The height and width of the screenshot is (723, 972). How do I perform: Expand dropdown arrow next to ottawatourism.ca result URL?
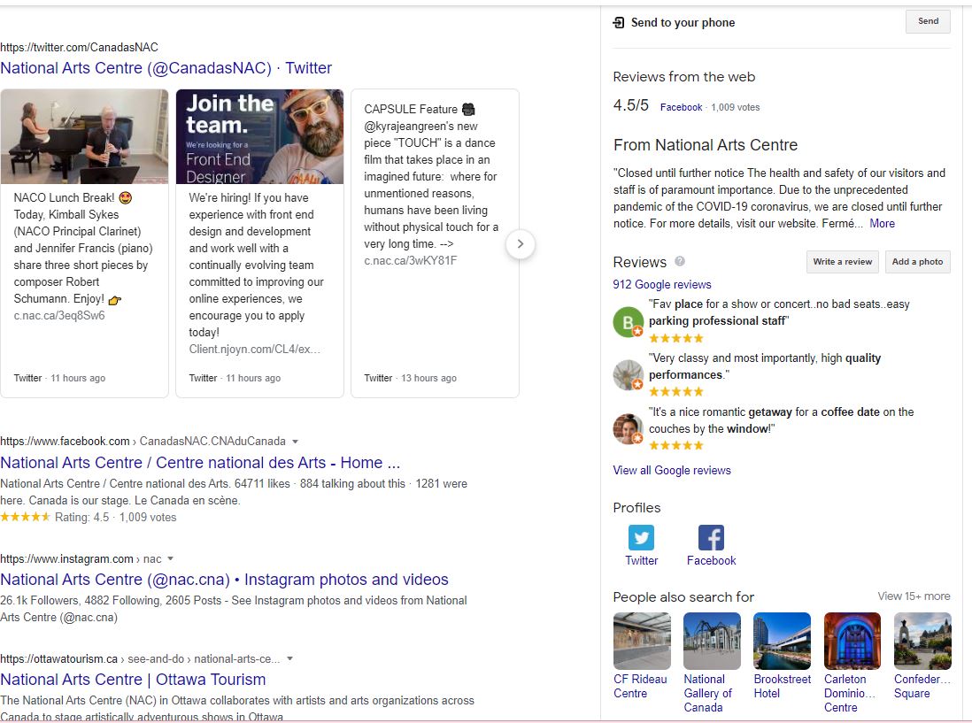290,659
